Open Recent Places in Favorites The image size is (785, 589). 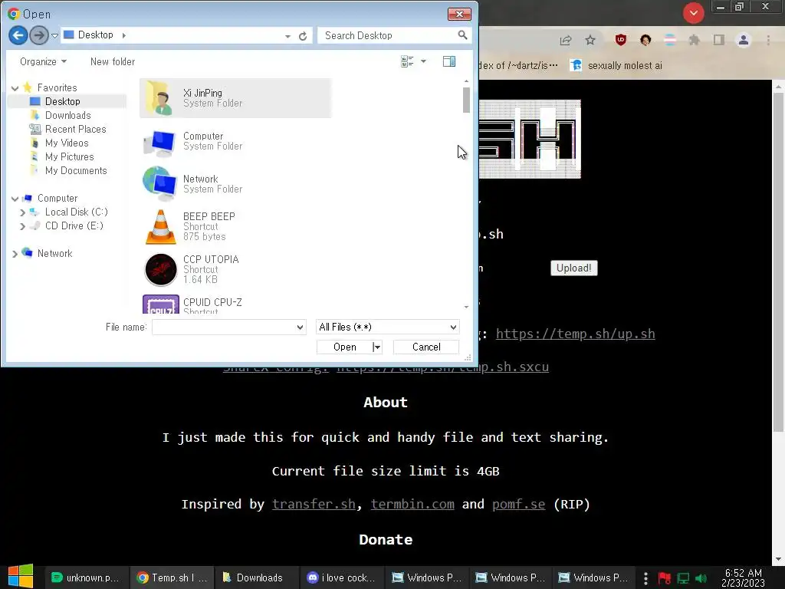pos(75,129)
